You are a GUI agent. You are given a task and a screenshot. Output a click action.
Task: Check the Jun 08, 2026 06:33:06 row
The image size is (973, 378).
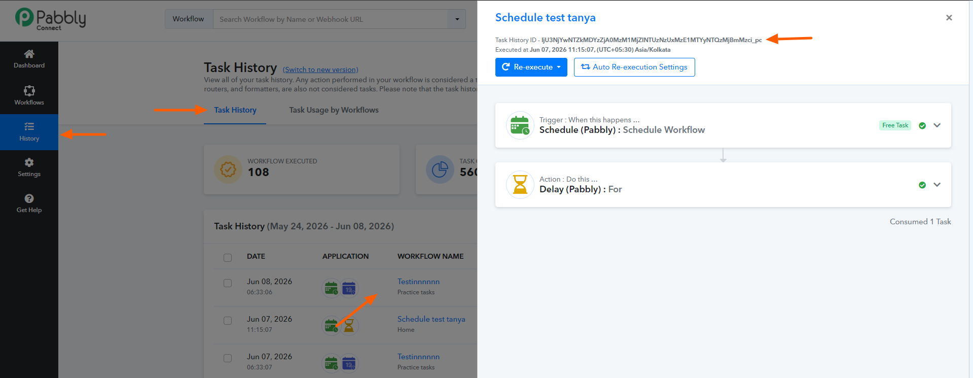click(x=228, y=283)
